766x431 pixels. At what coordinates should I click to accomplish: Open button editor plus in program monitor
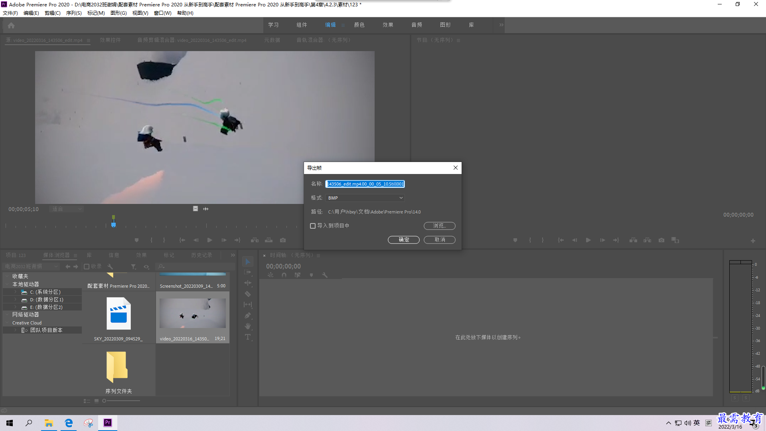tap(753, 241)
